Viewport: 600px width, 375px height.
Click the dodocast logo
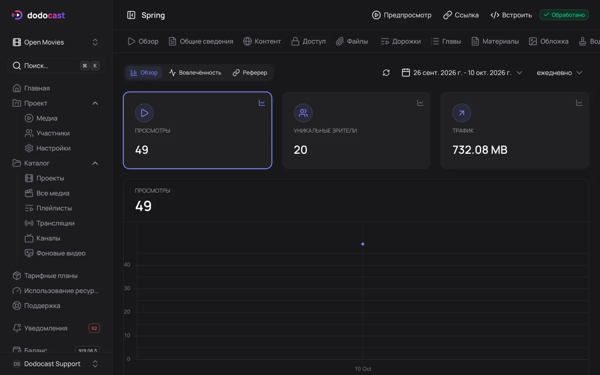(x=38, y=15)
